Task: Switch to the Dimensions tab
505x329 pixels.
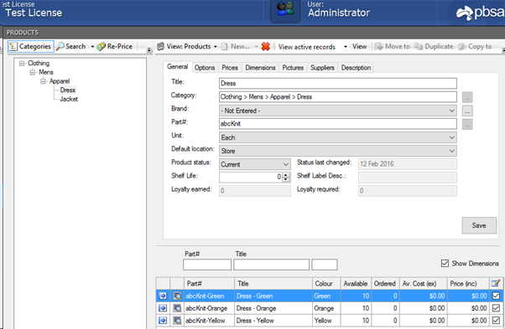Action: coord(260,68)
